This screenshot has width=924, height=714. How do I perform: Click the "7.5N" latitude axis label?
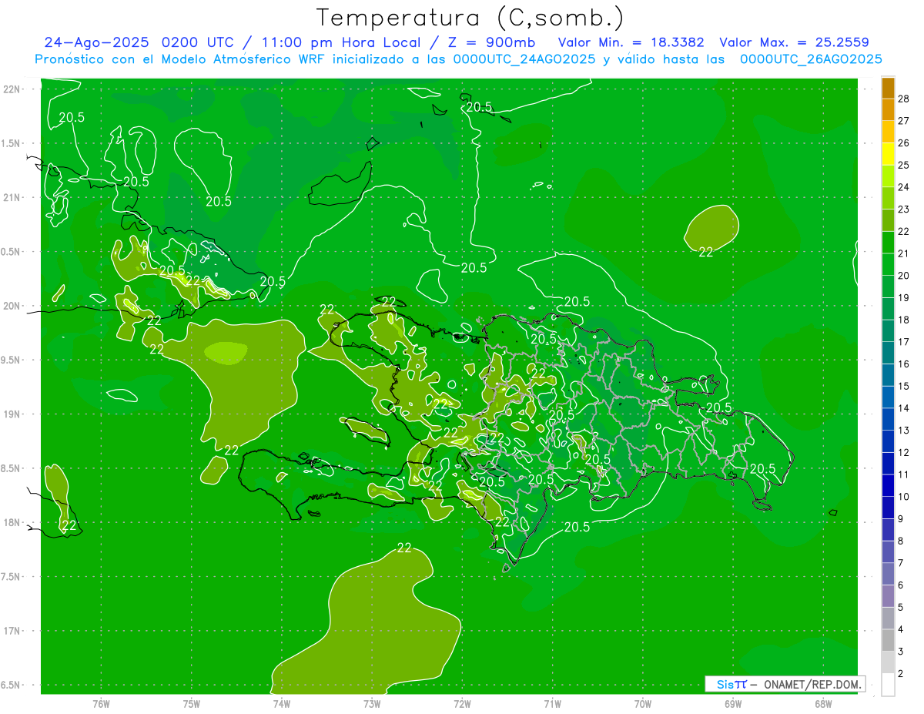click(x=11, y=577)
